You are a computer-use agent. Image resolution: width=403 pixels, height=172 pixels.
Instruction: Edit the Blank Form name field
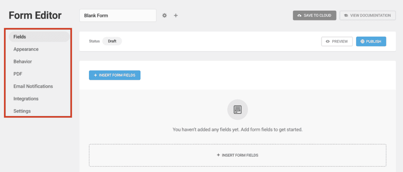118,15
